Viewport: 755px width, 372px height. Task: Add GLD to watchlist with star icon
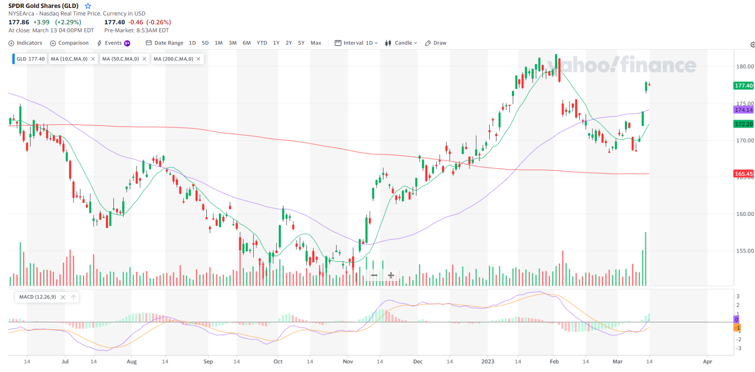(88, 6)
